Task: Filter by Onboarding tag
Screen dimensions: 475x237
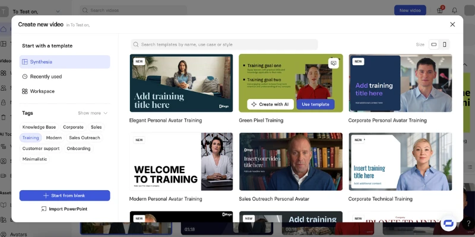Action: (78, 149)
